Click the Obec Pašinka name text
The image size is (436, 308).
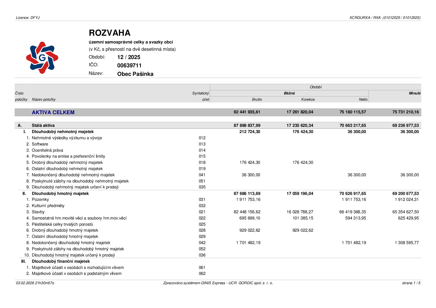click(135, 74)
